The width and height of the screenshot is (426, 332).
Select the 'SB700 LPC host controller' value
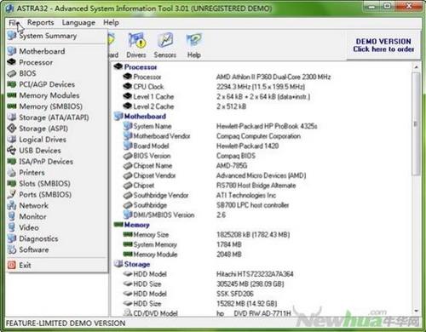tap(253, 205)
